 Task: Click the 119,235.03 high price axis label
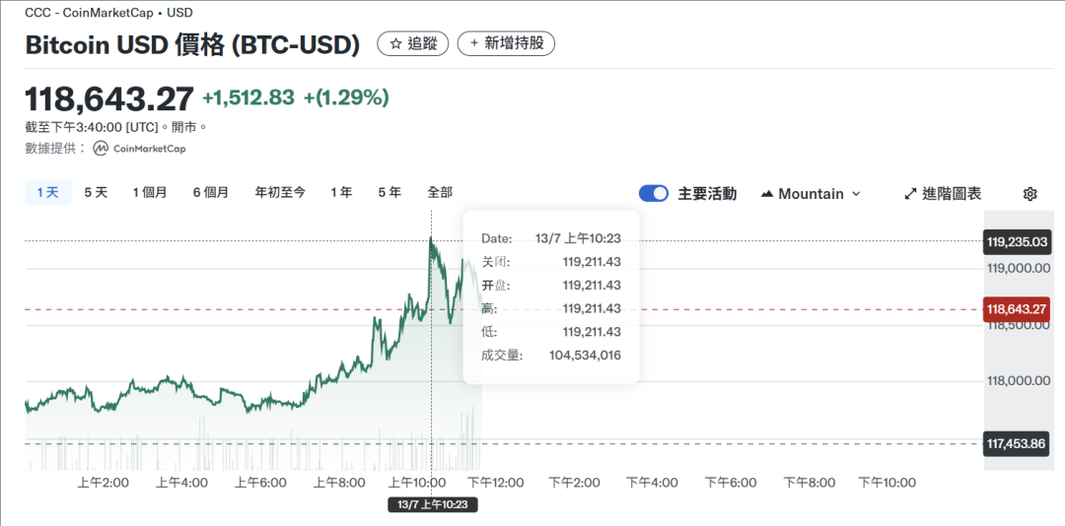tap(1017, 241)
